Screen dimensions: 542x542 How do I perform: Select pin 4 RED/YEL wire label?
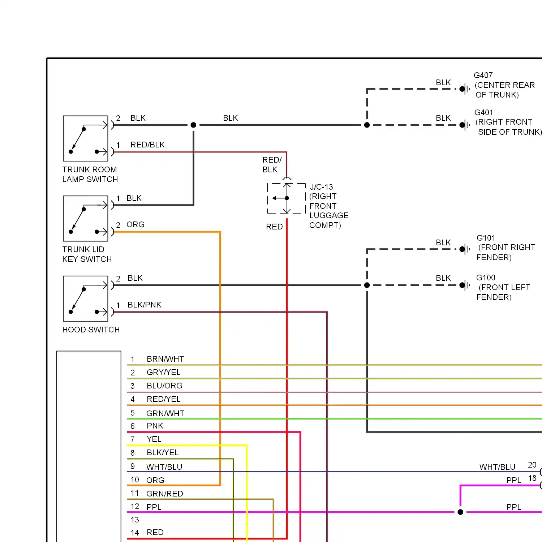164,399
